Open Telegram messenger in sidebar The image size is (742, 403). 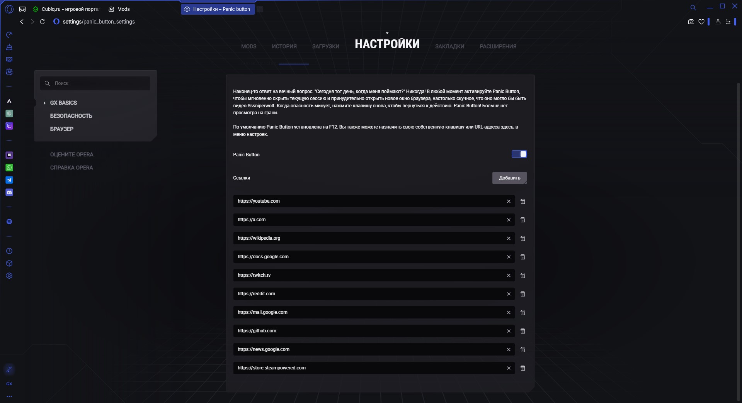(9, 180)
